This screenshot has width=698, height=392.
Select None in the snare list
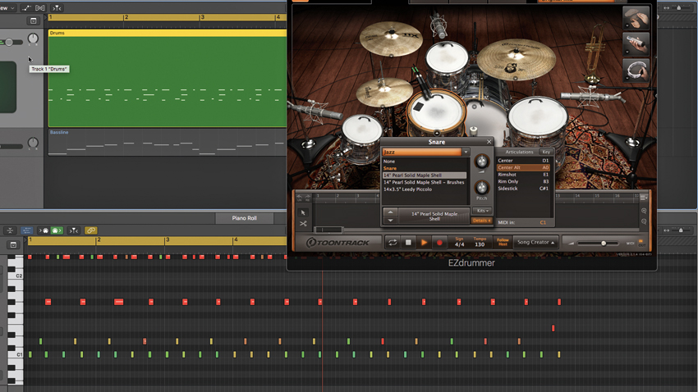click(x=389, y=162)
